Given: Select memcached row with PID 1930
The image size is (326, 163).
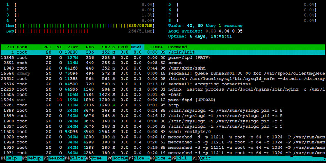Looking at the screenshot, I should 163,148.
